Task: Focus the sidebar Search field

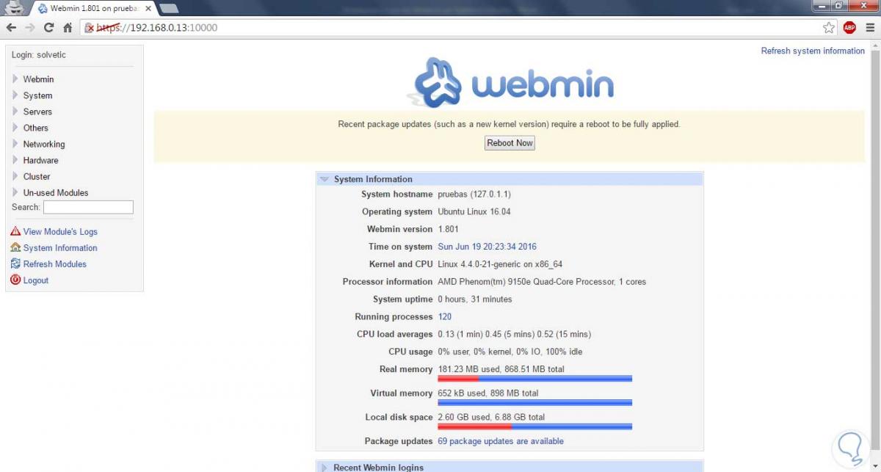Action: 88,207
